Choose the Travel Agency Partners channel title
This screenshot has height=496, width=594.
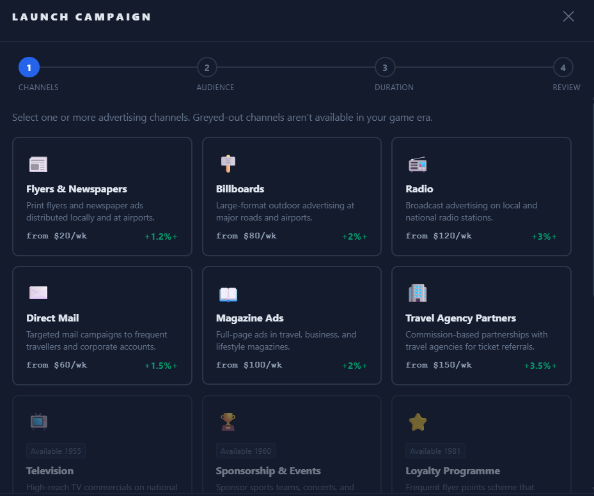[x=460, y=318]
